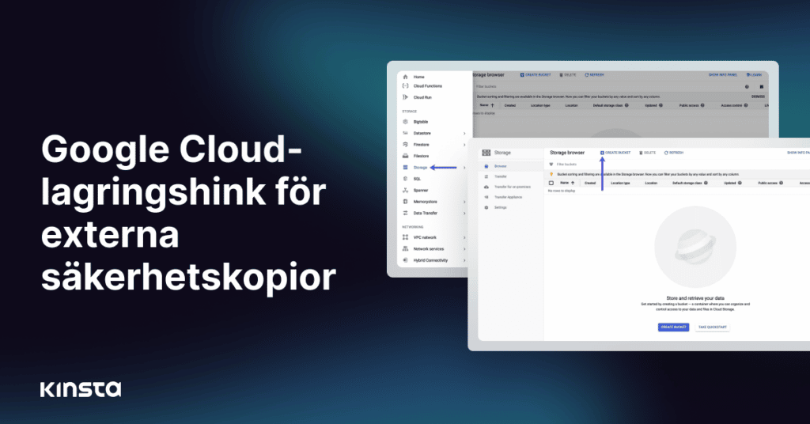Click REFRESH in back window toolbar

tap(594, 75)
